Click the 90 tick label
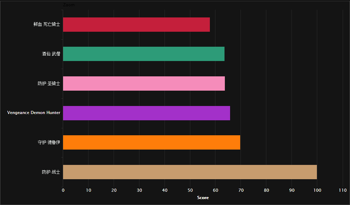The height and width of the screenshot is (205, 350). tap(292, 190)
